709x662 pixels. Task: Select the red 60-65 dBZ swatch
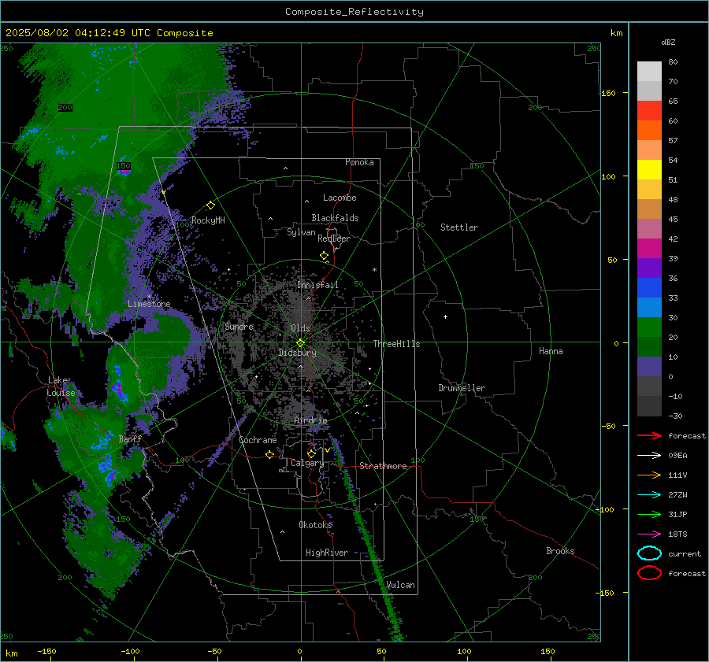coord(649,110)
